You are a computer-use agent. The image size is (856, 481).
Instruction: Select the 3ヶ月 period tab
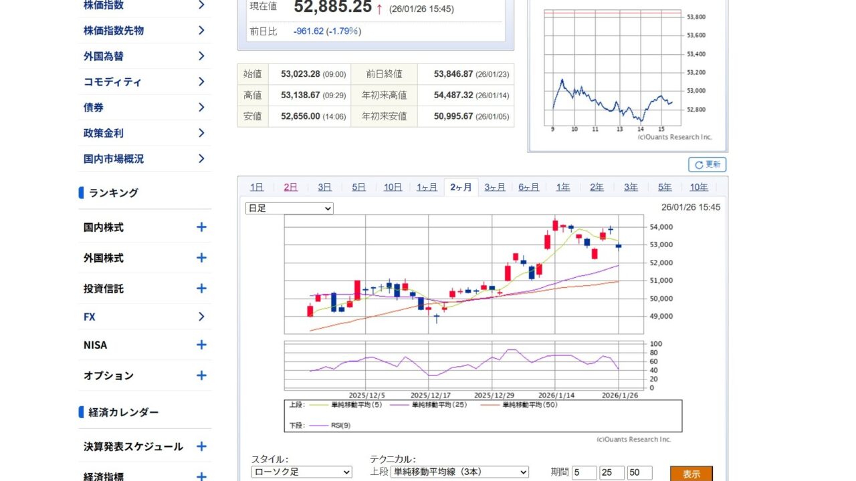click(495, 187)
